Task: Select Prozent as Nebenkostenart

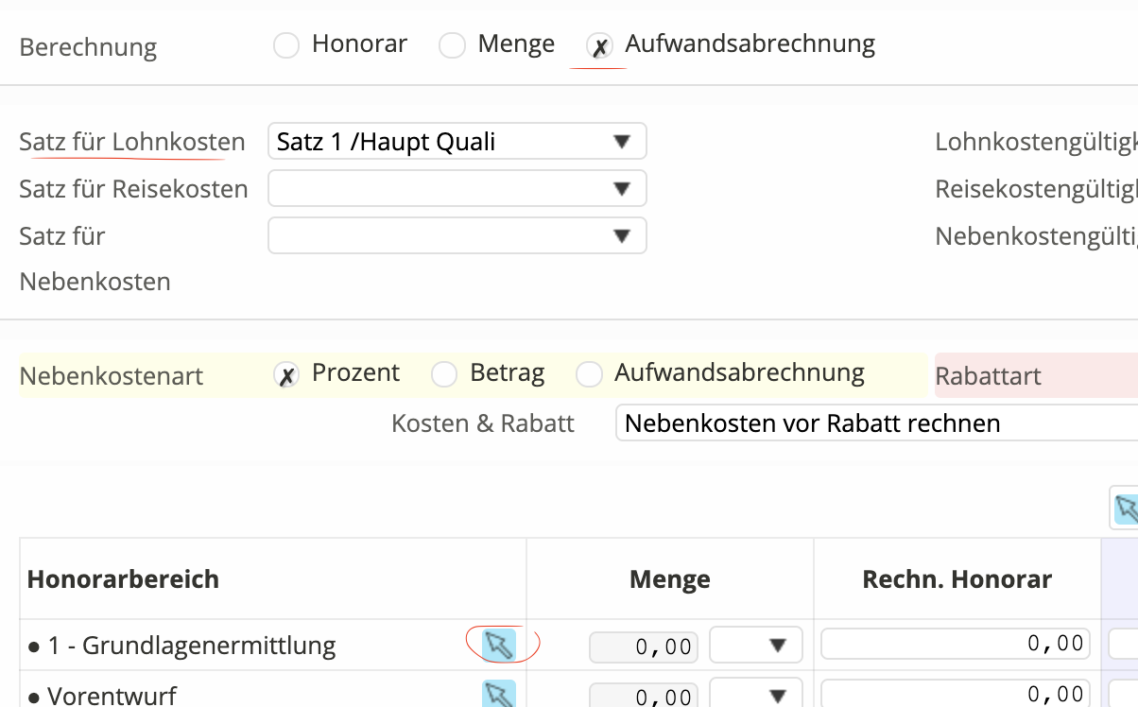Action: pos(286,375)
